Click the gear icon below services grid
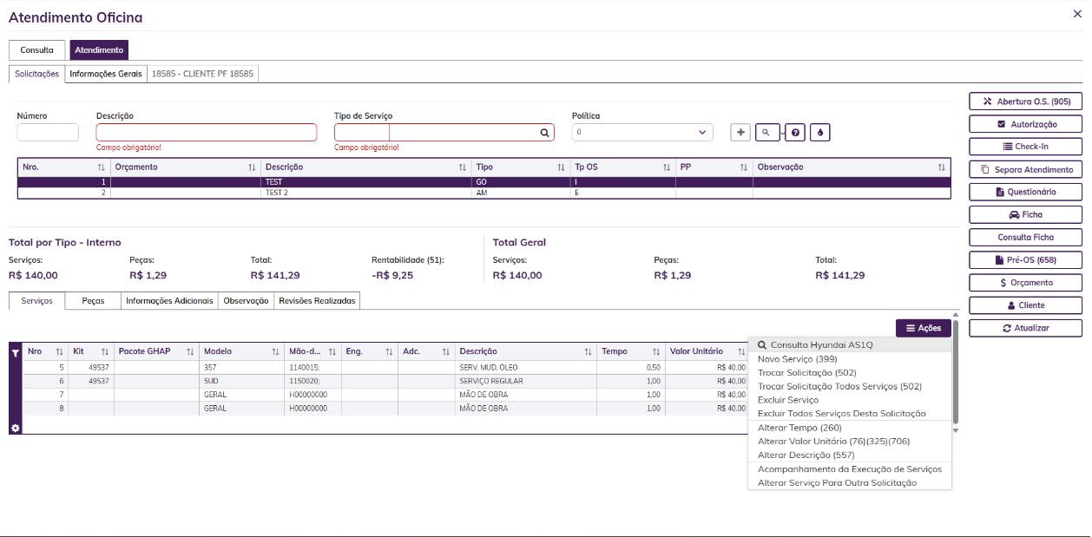1092x537 pixels. [15, 428]
